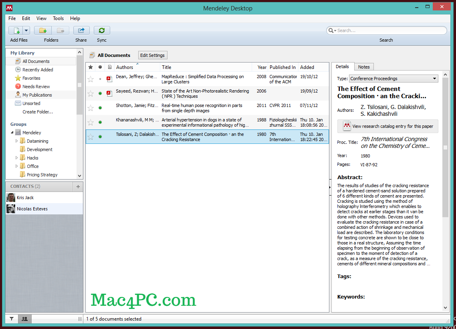Select contact Nicolas Esteves
The height and width of the screenshot is (329, 456).
coord(44,209)
